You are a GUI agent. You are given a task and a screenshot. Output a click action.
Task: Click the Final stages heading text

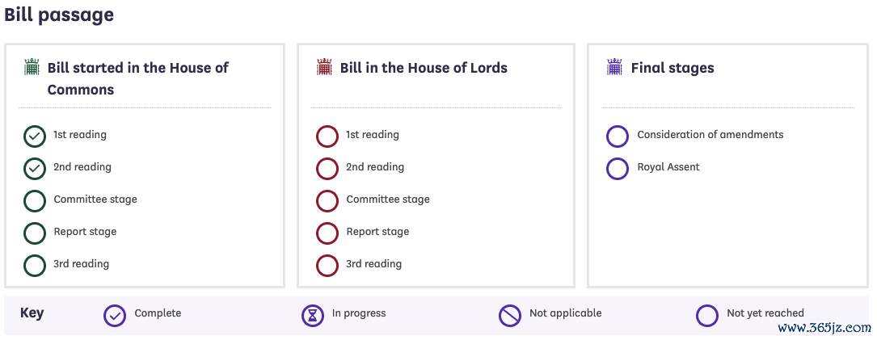tap(673, 68)
